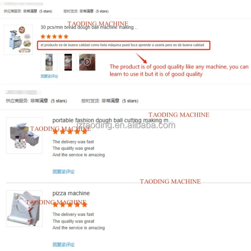
Task: Click 回复该评论 under the pizza machine review
Action: point(63,245)
